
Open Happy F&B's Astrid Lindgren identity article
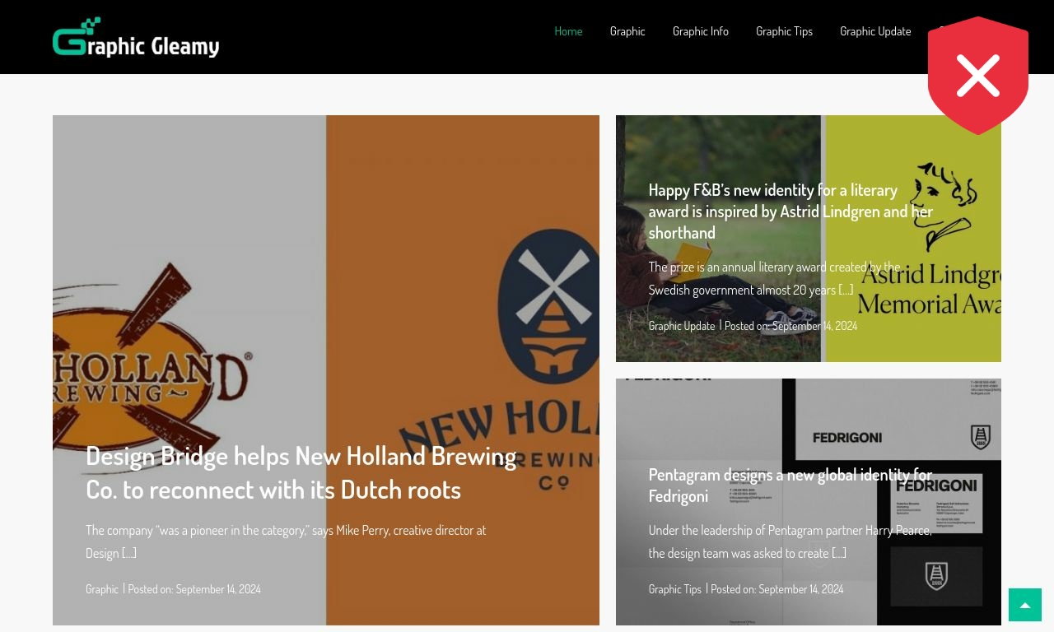tap(790, 211)
